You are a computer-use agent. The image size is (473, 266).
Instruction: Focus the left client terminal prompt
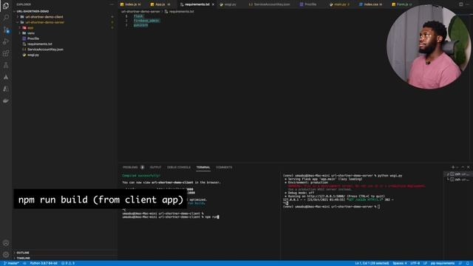click(x=171, y=216)
